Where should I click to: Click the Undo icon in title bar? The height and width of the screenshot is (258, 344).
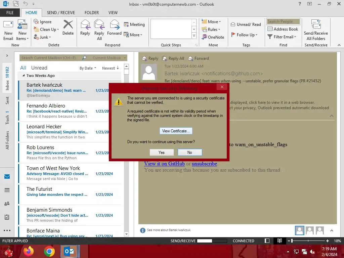pyautogui.click(x=26, y=4)
